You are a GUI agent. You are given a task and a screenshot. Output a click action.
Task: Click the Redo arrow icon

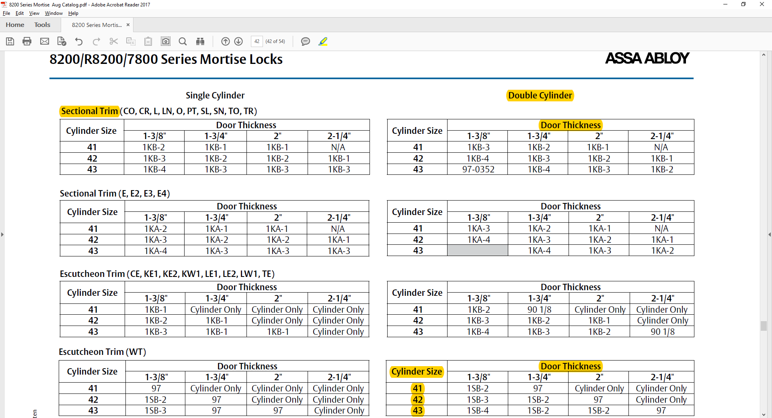click(x=96, y=41)
